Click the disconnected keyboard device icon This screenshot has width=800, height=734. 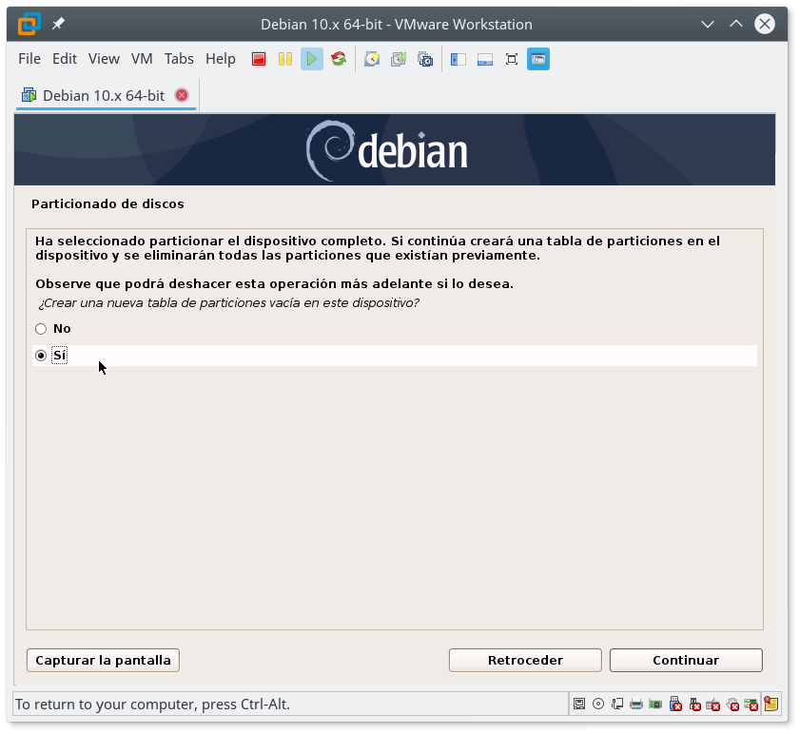713,705
